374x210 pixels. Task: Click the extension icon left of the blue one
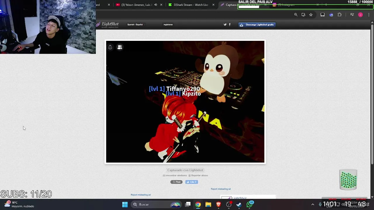(323, 15)
